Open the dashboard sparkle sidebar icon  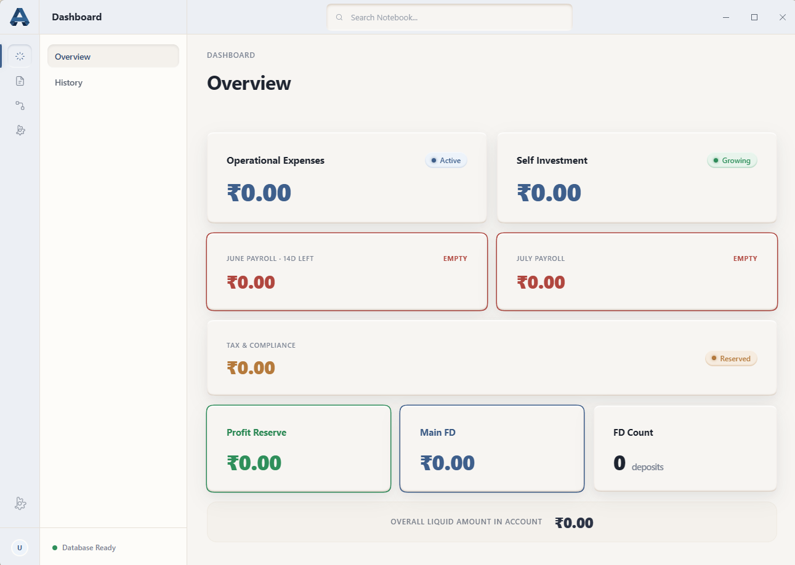coord(20,56)
